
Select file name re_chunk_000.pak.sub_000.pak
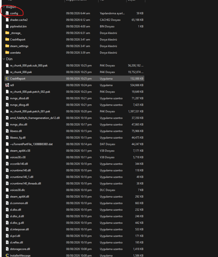click(29, 66)
